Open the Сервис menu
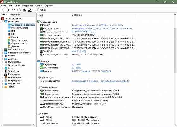The image size is (177, 127). pos(39,6)
